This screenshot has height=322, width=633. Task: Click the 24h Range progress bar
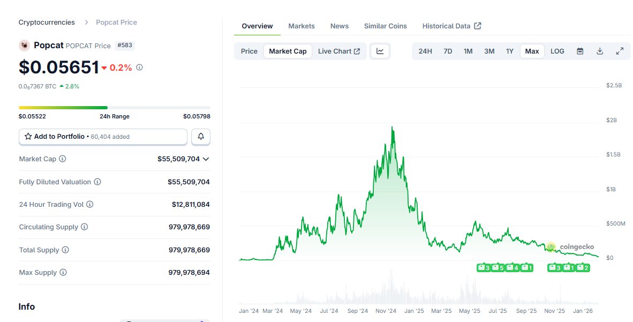[x=114, y=108]
